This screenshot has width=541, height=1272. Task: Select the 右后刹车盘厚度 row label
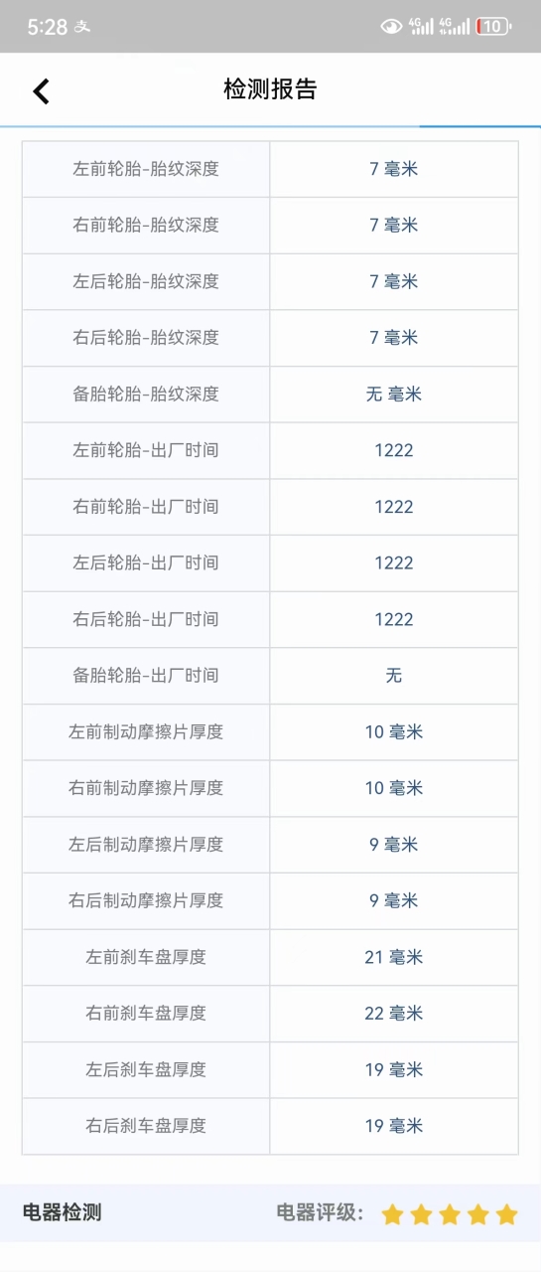point(146,1126)
